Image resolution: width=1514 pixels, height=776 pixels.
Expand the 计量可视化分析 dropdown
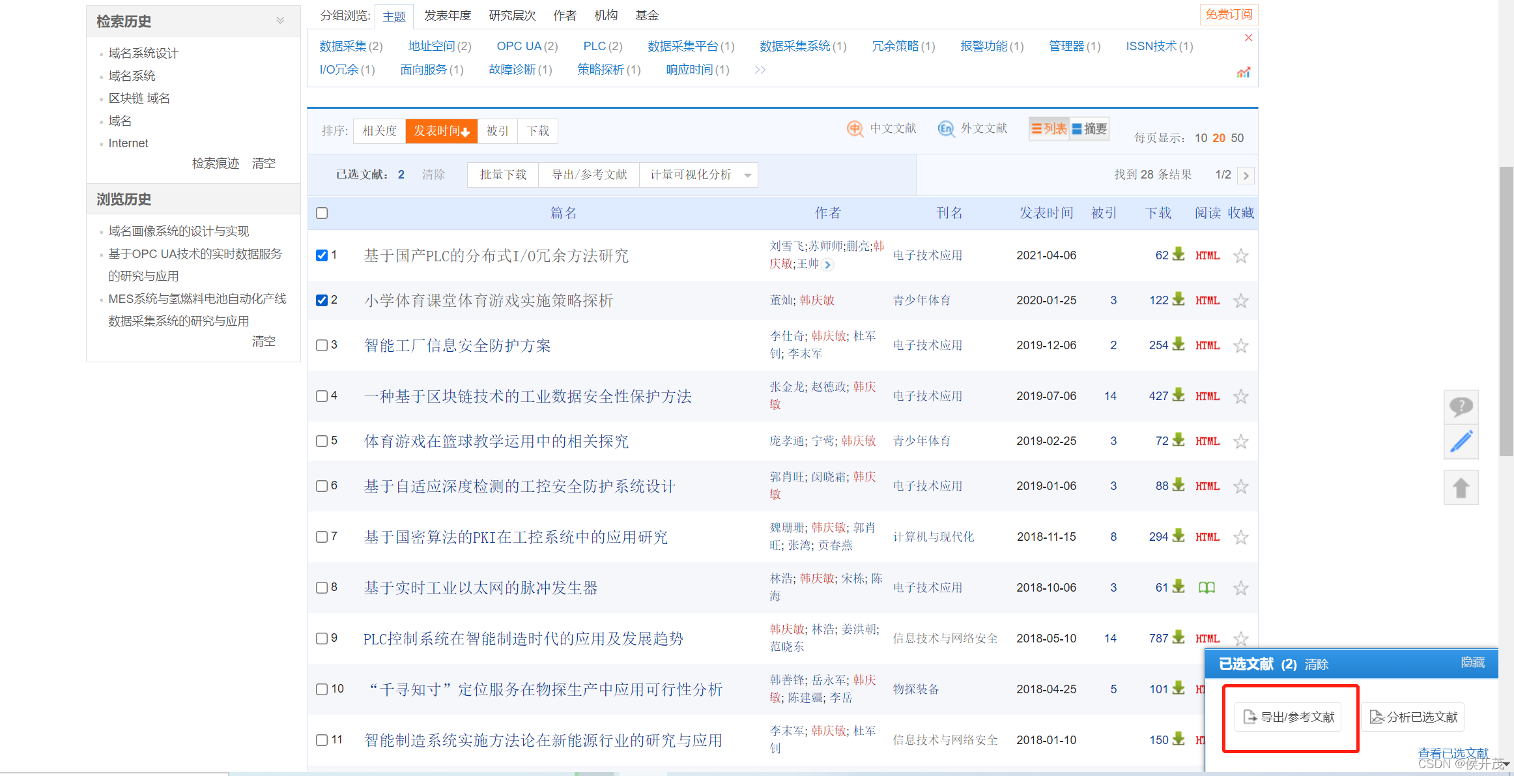tap(747, 175)
